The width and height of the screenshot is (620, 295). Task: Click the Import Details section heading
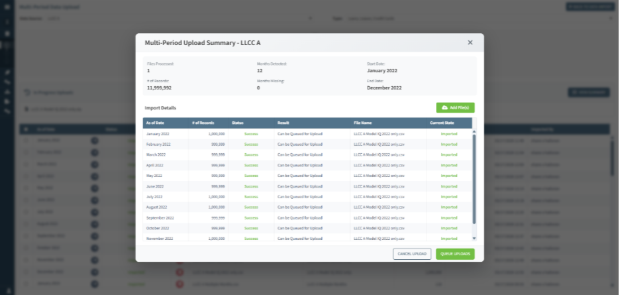(160, 107)
